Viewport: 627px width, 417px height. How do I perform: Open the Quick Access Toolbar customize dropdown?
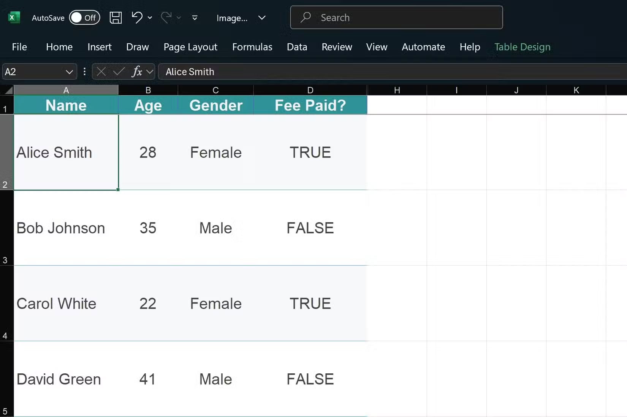(194, 18)
